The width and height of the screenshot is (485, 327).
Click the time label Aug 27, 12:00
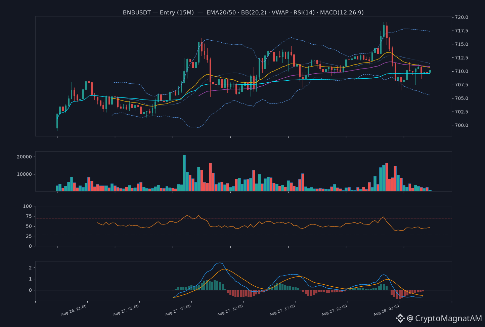coord(230,310)
